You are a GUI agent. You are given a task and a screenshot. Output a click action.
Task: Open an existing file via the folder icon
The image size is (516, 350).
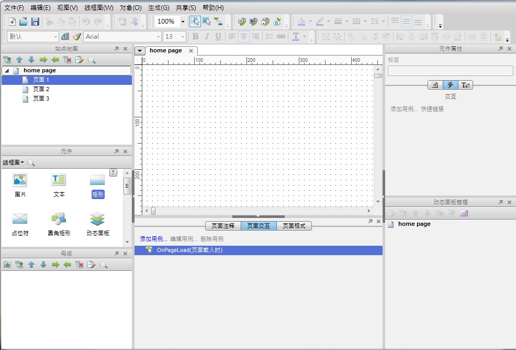click(x=24, y=22)
